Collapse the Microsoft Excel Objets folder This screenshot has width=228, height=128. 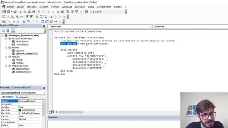pos(6,38)
